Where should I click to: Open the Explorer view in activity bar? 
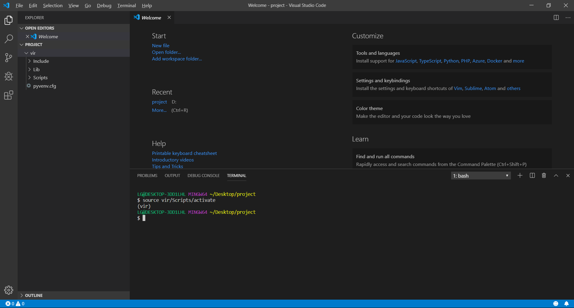tap(9, 20)
